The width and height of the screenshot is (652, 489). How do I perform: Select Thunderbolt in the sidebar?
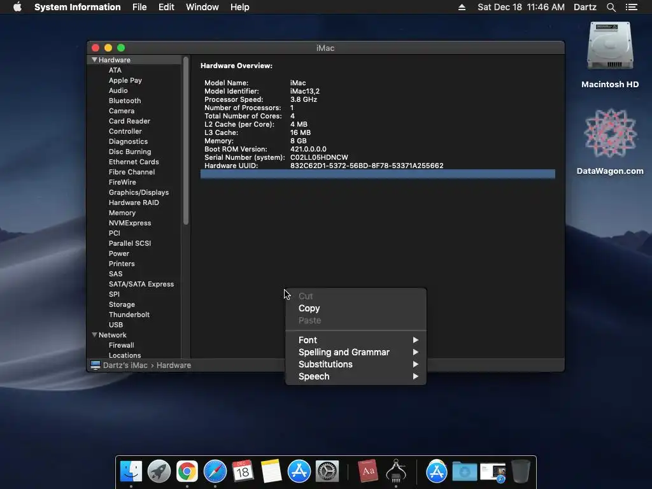129,315
